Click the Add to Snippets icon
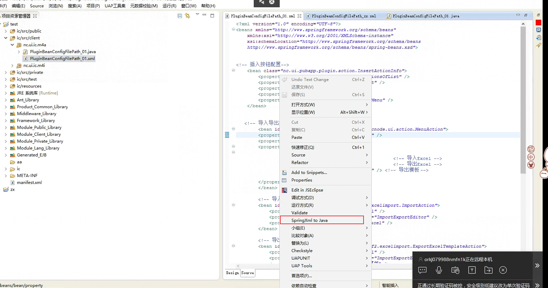The image size is (548, 288). 284,173
